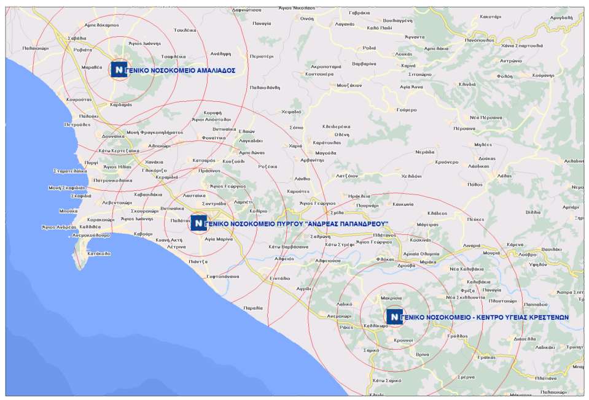The image size is (589, 400).
Task: Select the Νέα Σκιλλουντία label
Action: click(465, 297)
